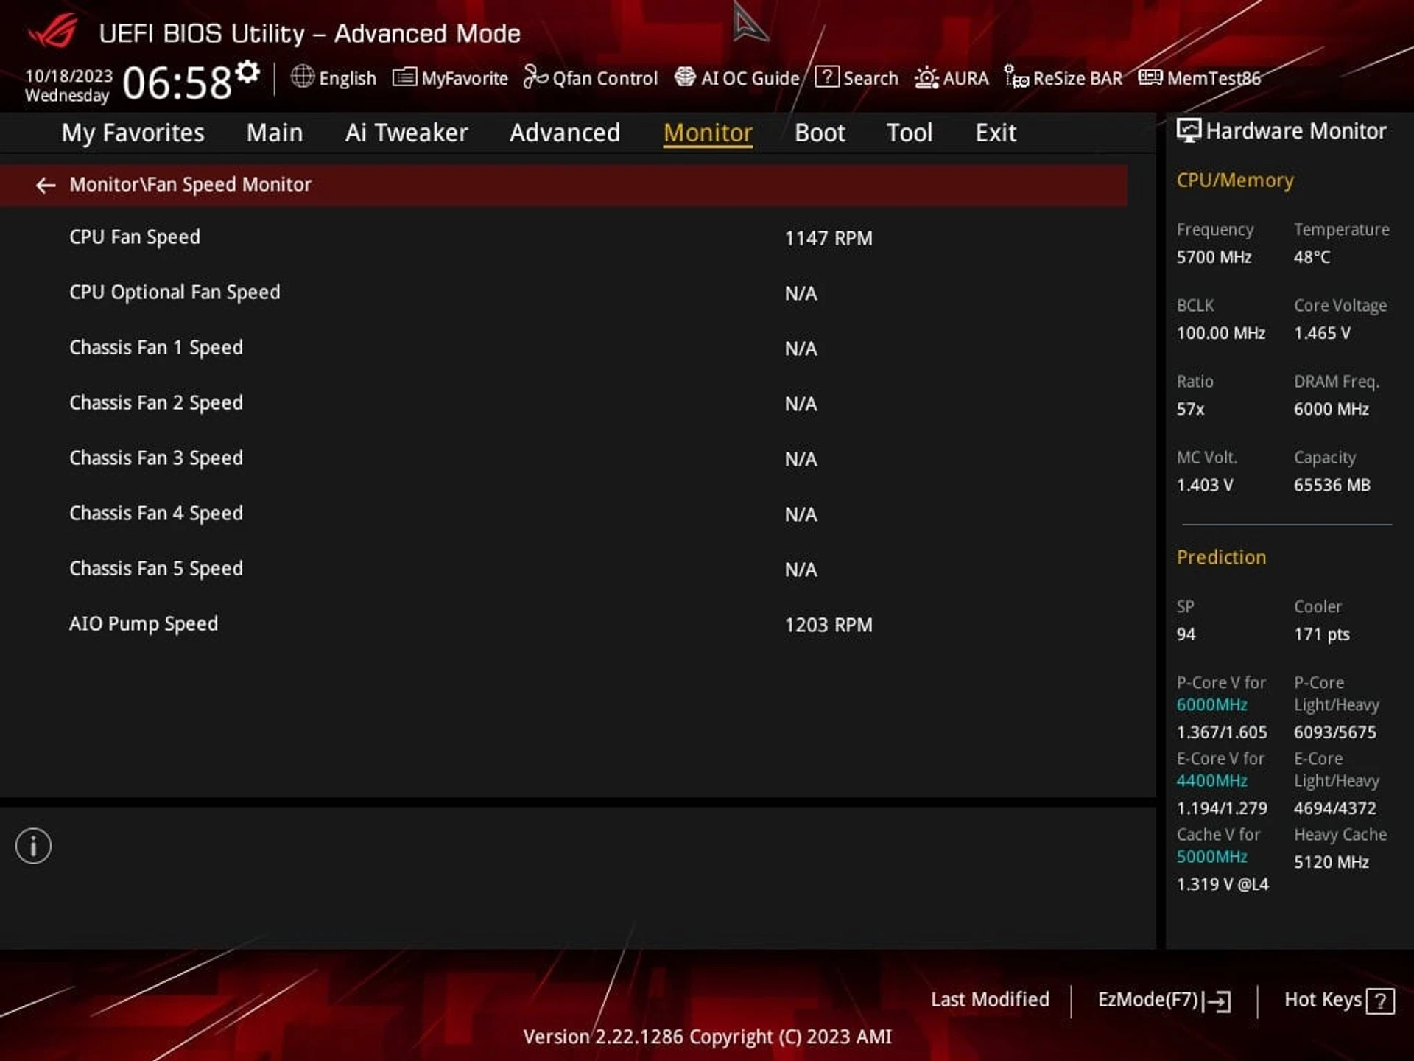Go to the Exit tab
1414x1061 pixels.
996,133
